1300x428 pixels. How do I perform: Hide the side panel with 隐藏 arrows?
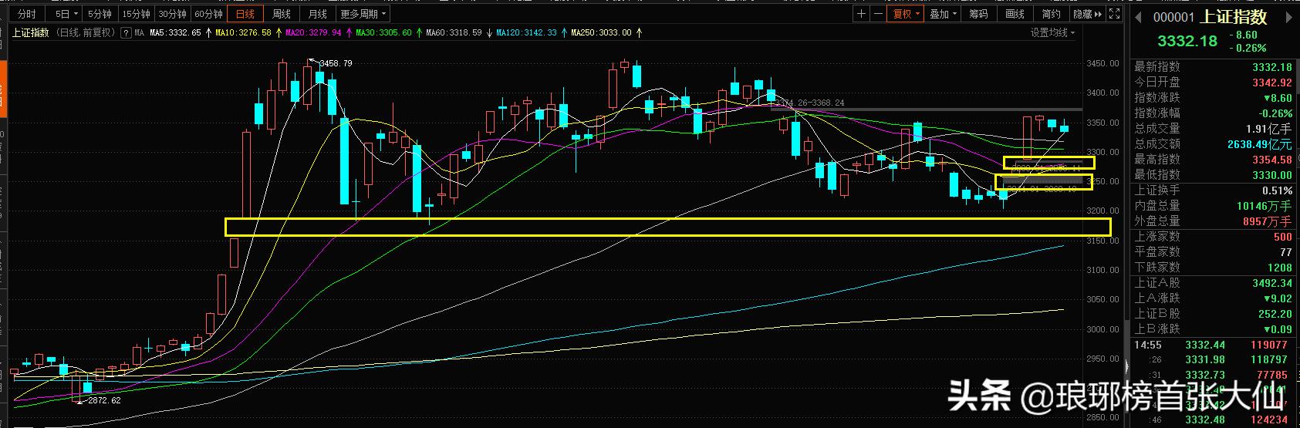pyautogui.click(x=1088, y=14)
